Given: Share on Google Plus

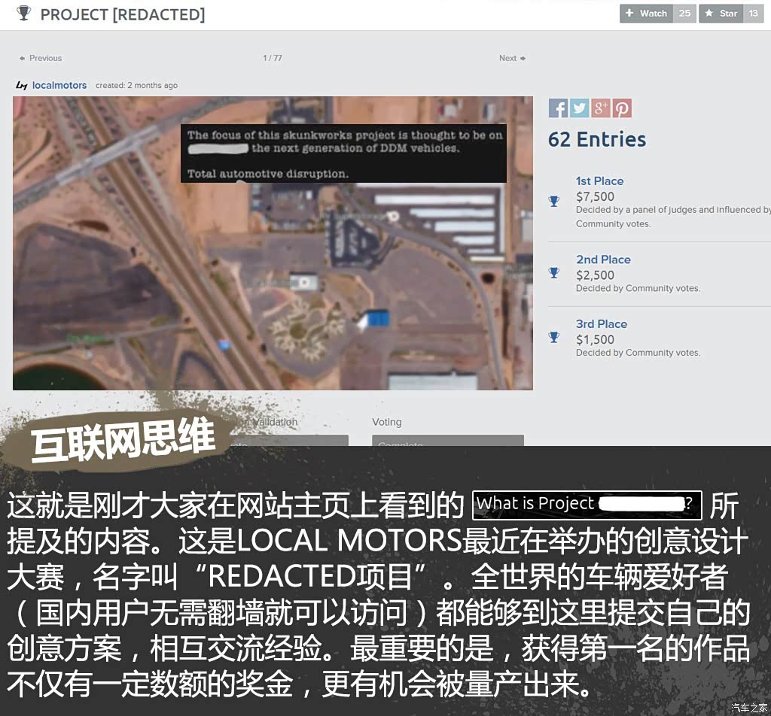Looking at the screenshot, I should coord(600,108).
